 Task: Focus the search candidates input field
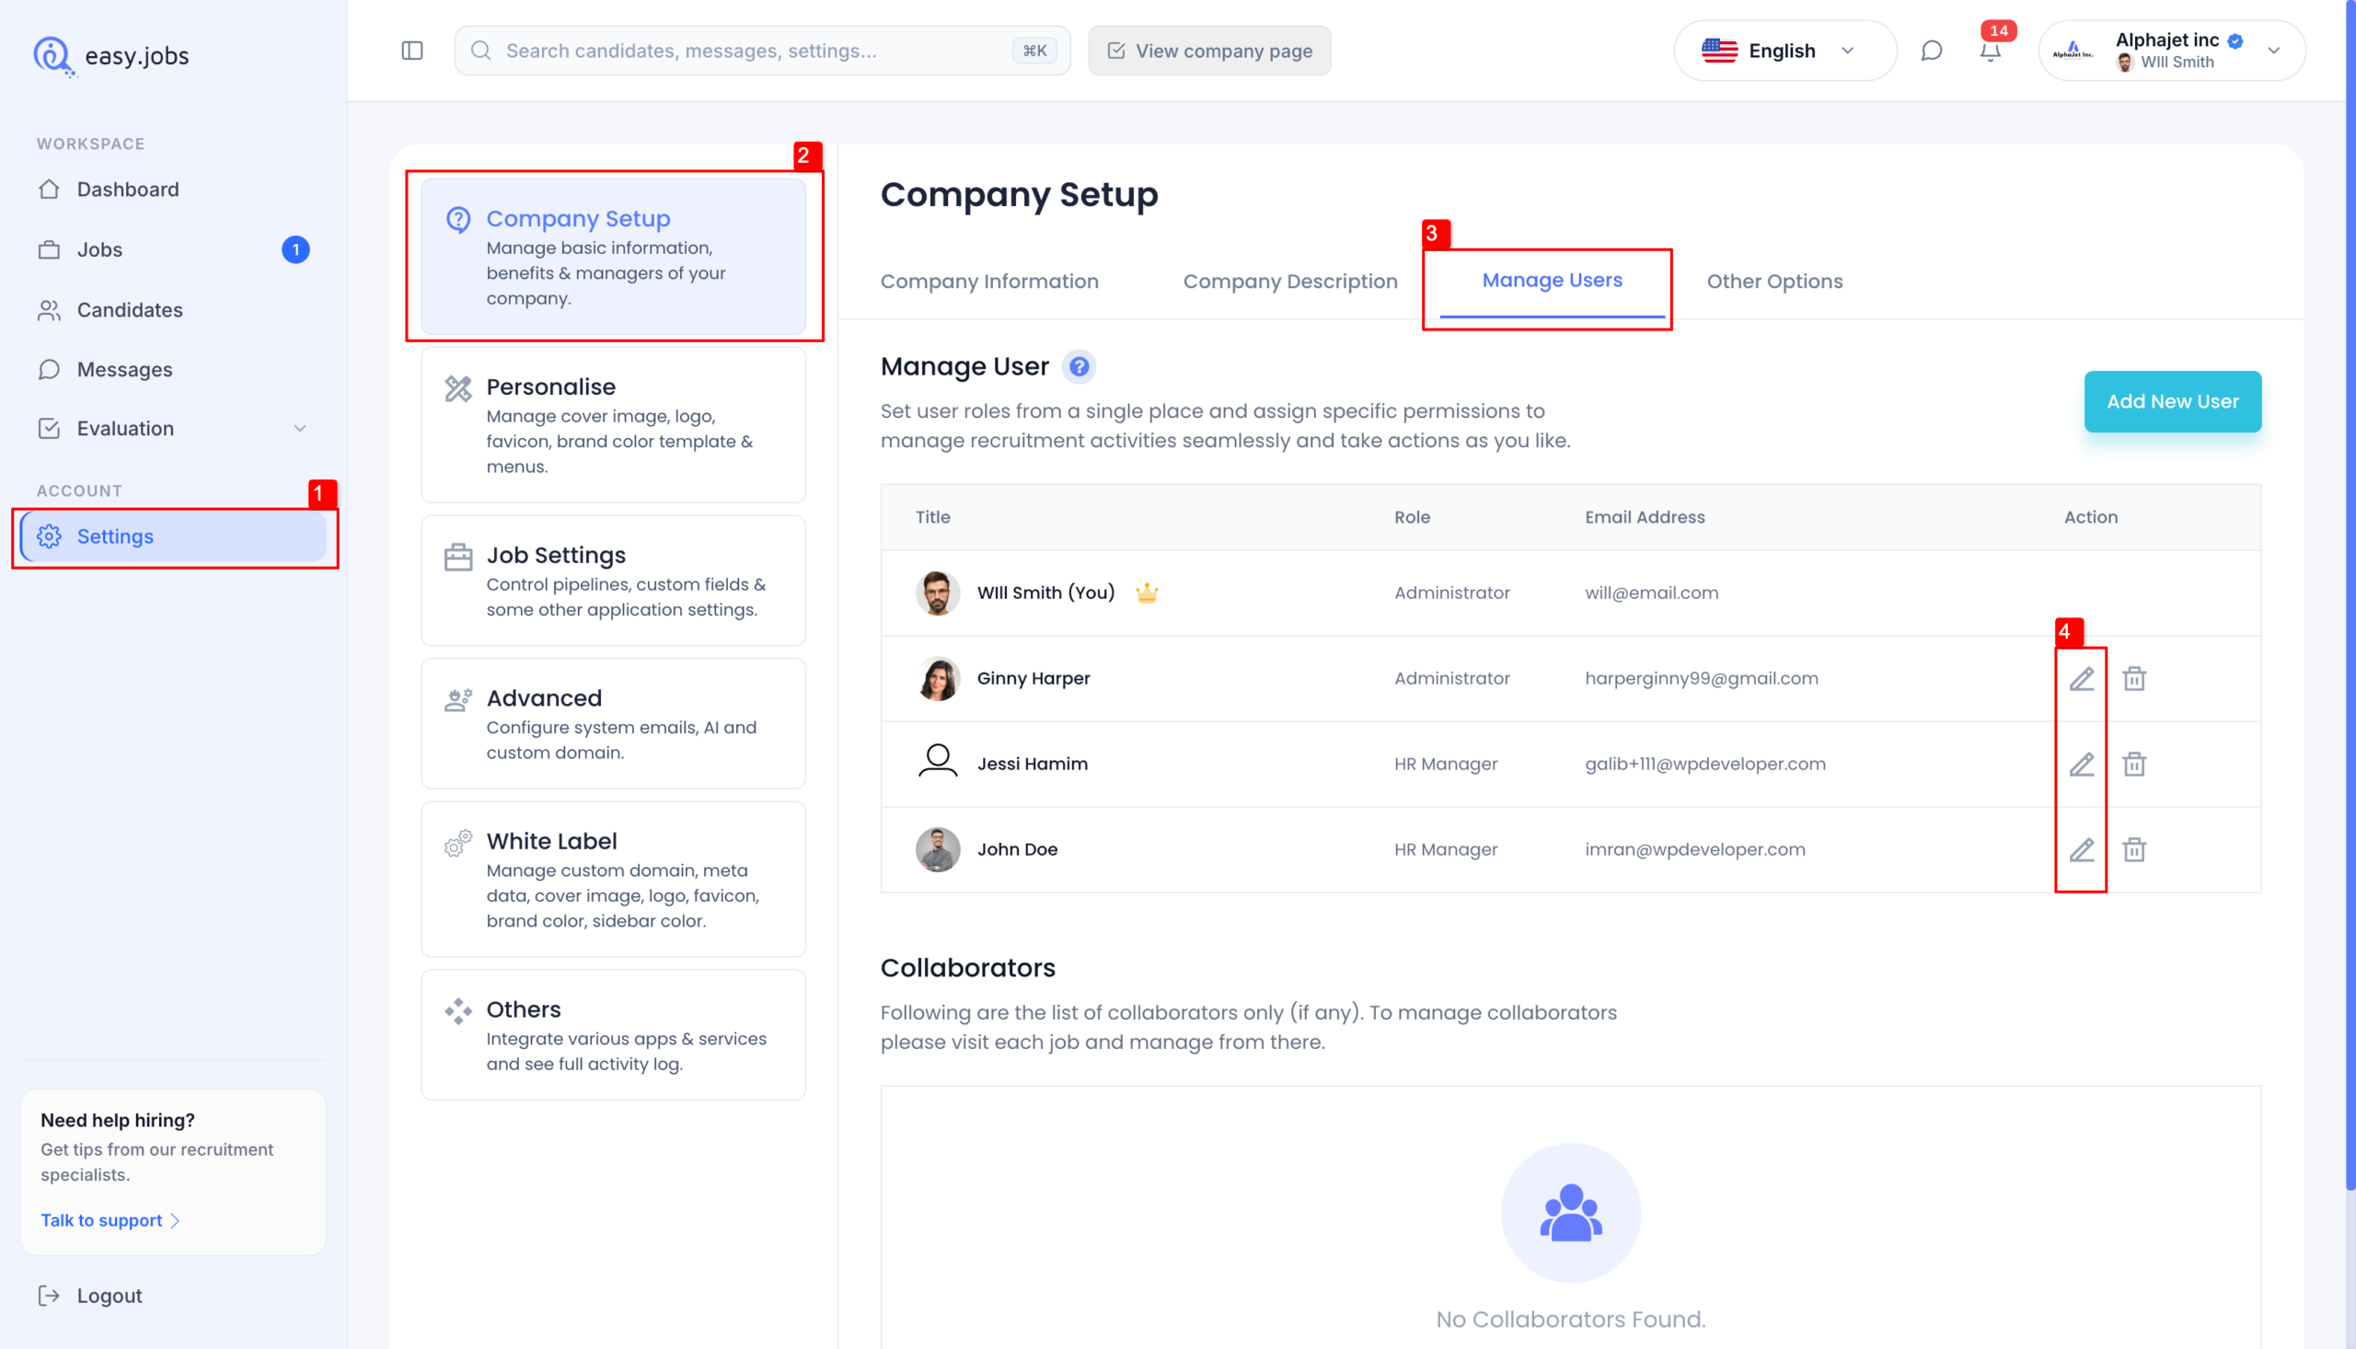point(761,51)
